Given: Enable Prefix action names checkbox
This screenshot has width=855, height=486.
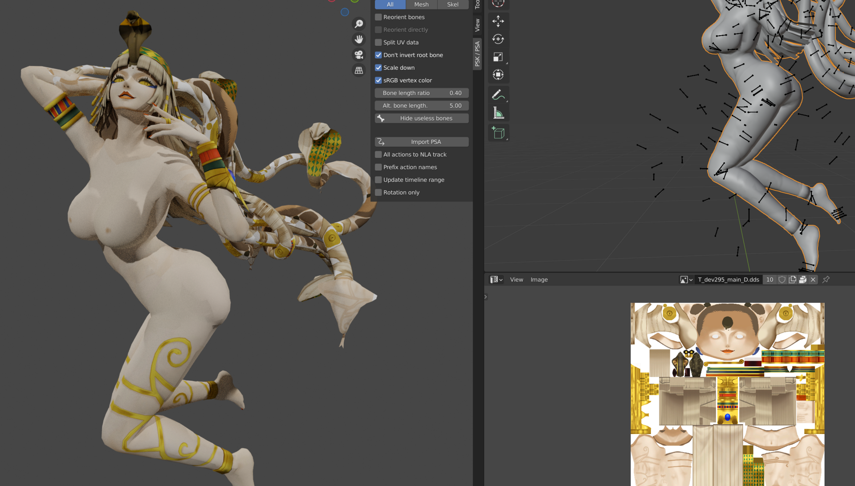Looking at the screenshot, I should [379, 167].
